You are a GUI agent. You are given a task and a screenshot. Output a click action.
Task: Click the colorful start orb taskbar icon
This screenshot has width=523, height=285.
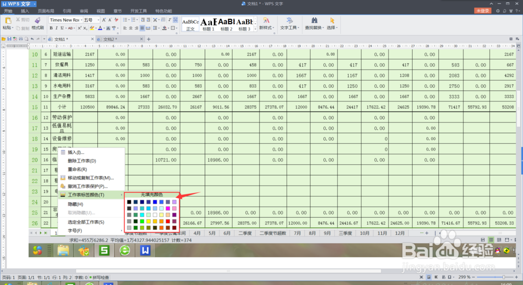click(37, 250)
